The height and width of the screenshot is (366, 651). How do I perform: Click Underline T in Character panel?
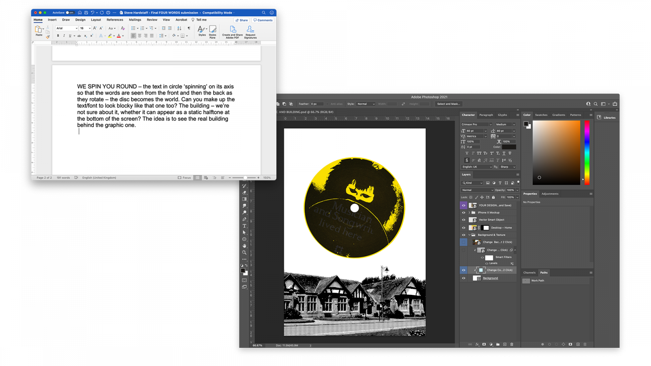[x=504, y=153]
